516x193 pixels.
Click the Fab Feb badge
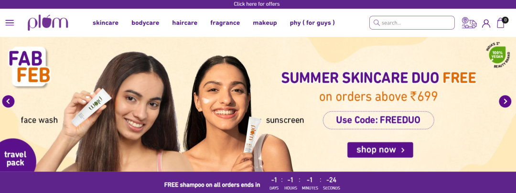pyautogui.click(x=29, y=67)
